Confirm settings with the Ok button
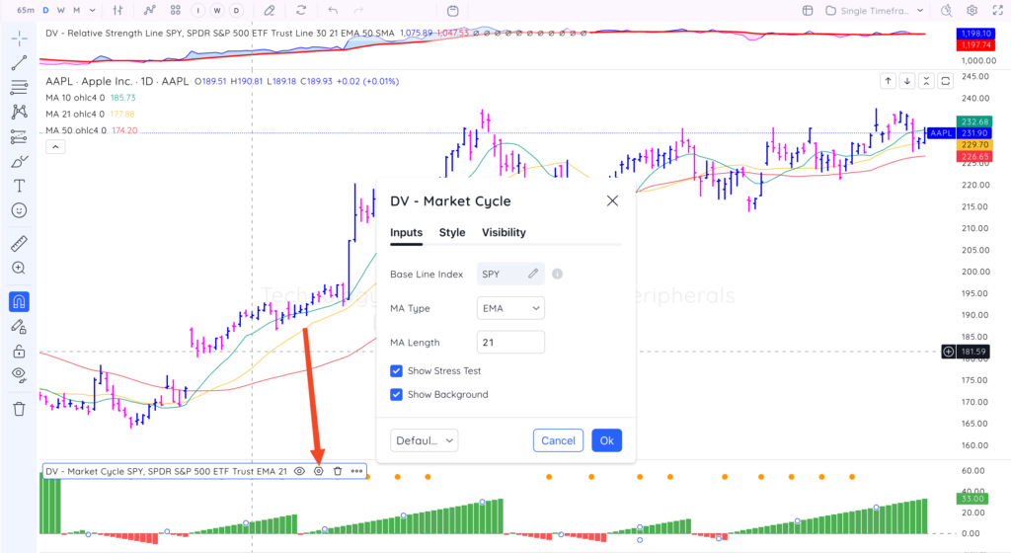 607,440
